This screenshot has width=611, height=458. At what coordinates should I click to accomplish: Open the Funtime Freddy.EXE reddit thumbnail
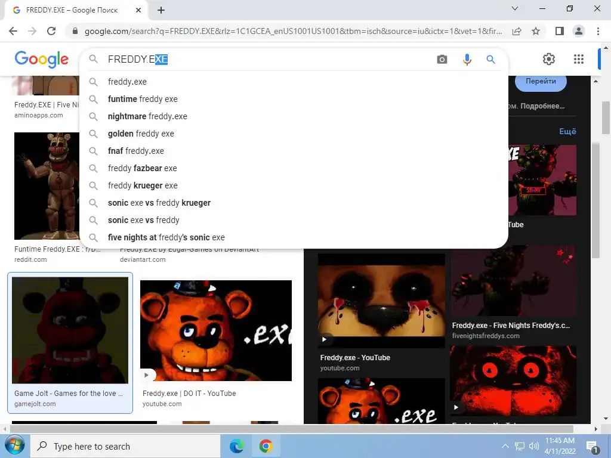point(47,186)
